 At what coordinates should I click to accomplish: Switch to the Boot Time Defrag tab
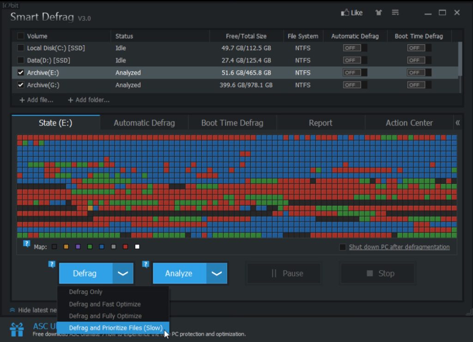point(232,123)
